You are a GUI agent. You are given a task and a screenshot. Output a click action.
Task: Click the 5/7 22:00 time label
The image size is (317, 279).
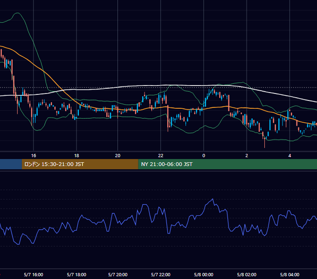[161, 274]
